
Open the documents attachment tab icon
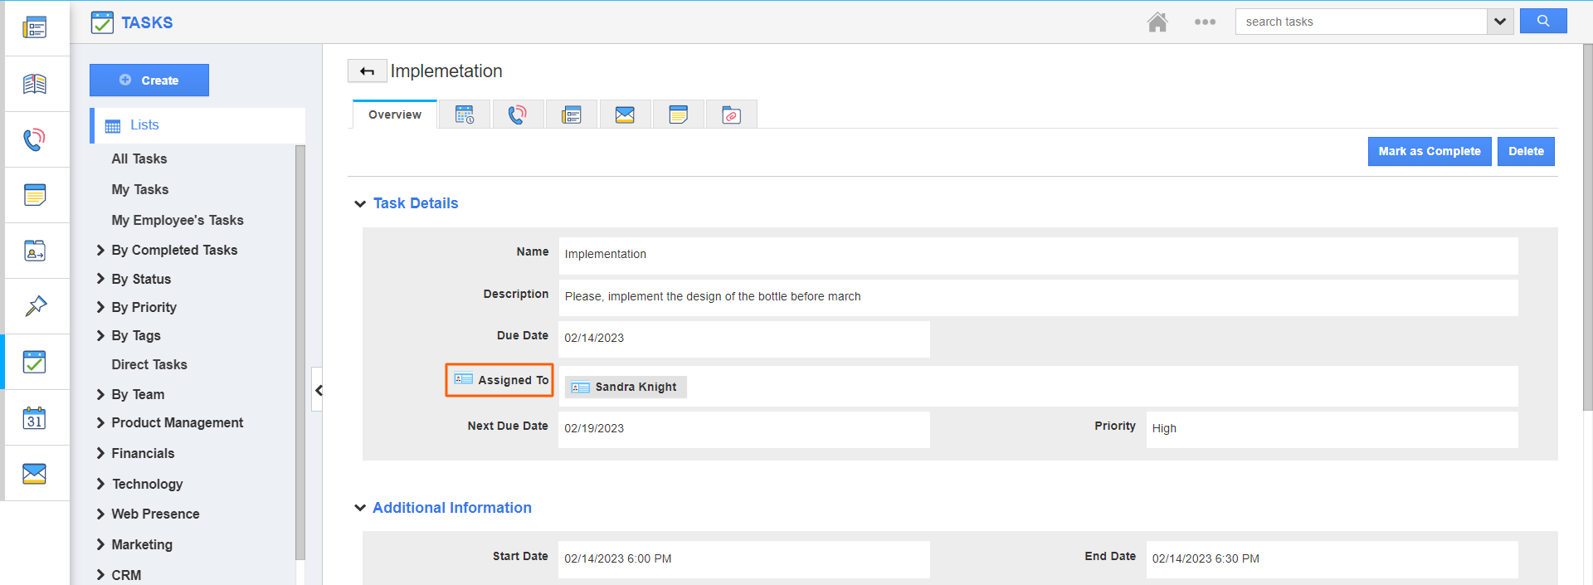[731, 115]
